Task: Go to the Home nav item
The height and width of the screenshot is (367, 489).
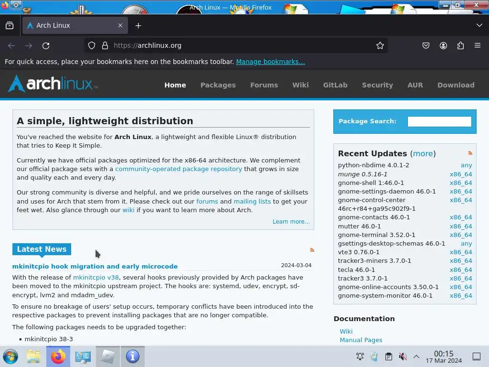Action: (x=175, y=85)
